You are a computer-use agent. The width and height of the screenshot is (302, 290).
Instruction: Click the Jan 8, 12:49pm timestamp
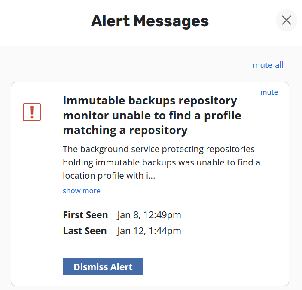point(149,215)
